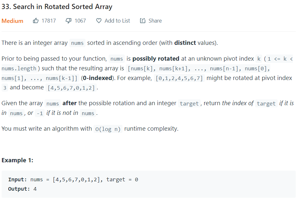This screenshot has width=298, height=200.
Task: Click the thumbs up like icon
Action: pos(36,21)
